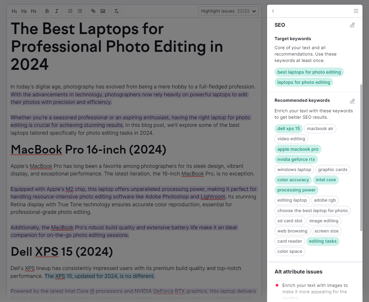The width and height of the screenshot is (369, 302).
Task: Select the 'dell xps 15' keyword
Action: (x=288, y=129)
